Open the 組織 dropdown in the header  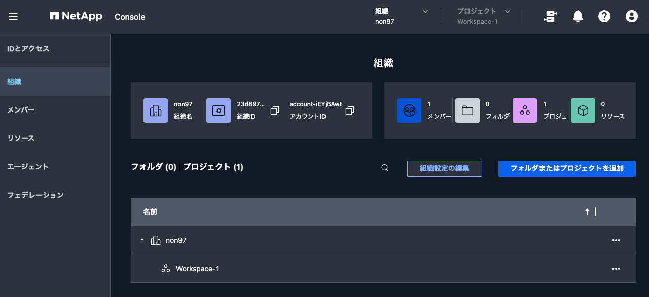tap(402, 16)
